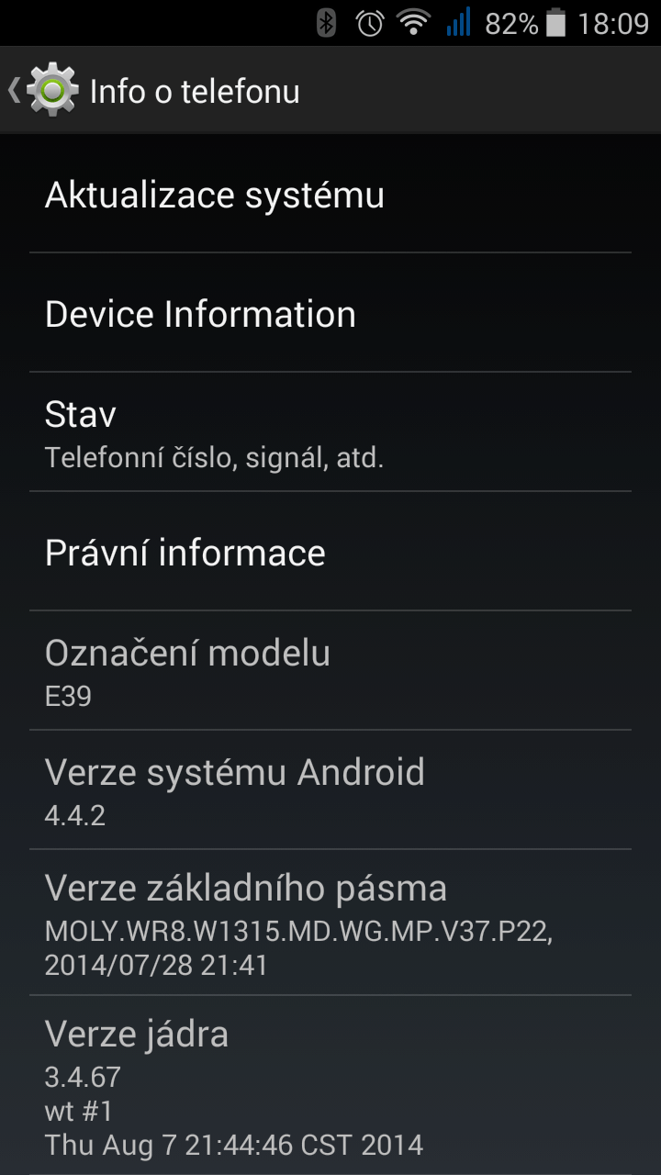Open Aktualizace systému

(x=330, y=195)
